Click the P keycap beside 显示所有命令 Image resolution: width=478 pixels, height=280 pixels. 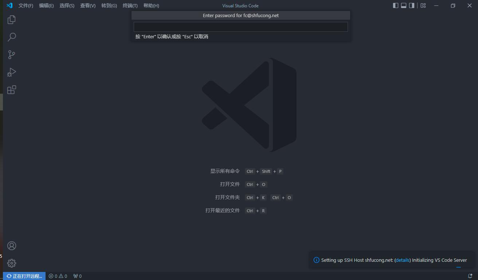tap(280, 171)
